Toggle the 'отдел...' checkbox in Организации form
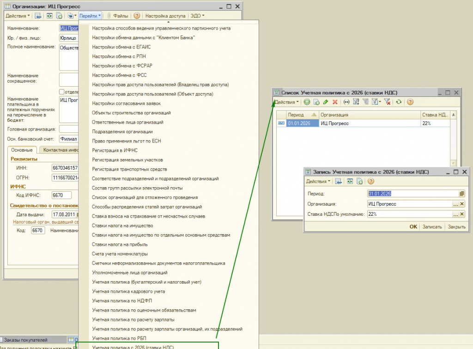The height and width of the screenshot is (349, 473). pos(62,92)
